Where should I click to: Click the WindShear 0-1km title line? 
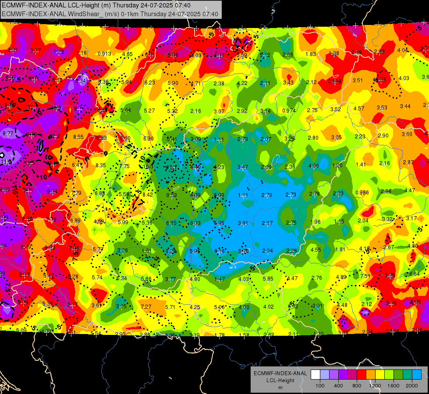point(110,14)
